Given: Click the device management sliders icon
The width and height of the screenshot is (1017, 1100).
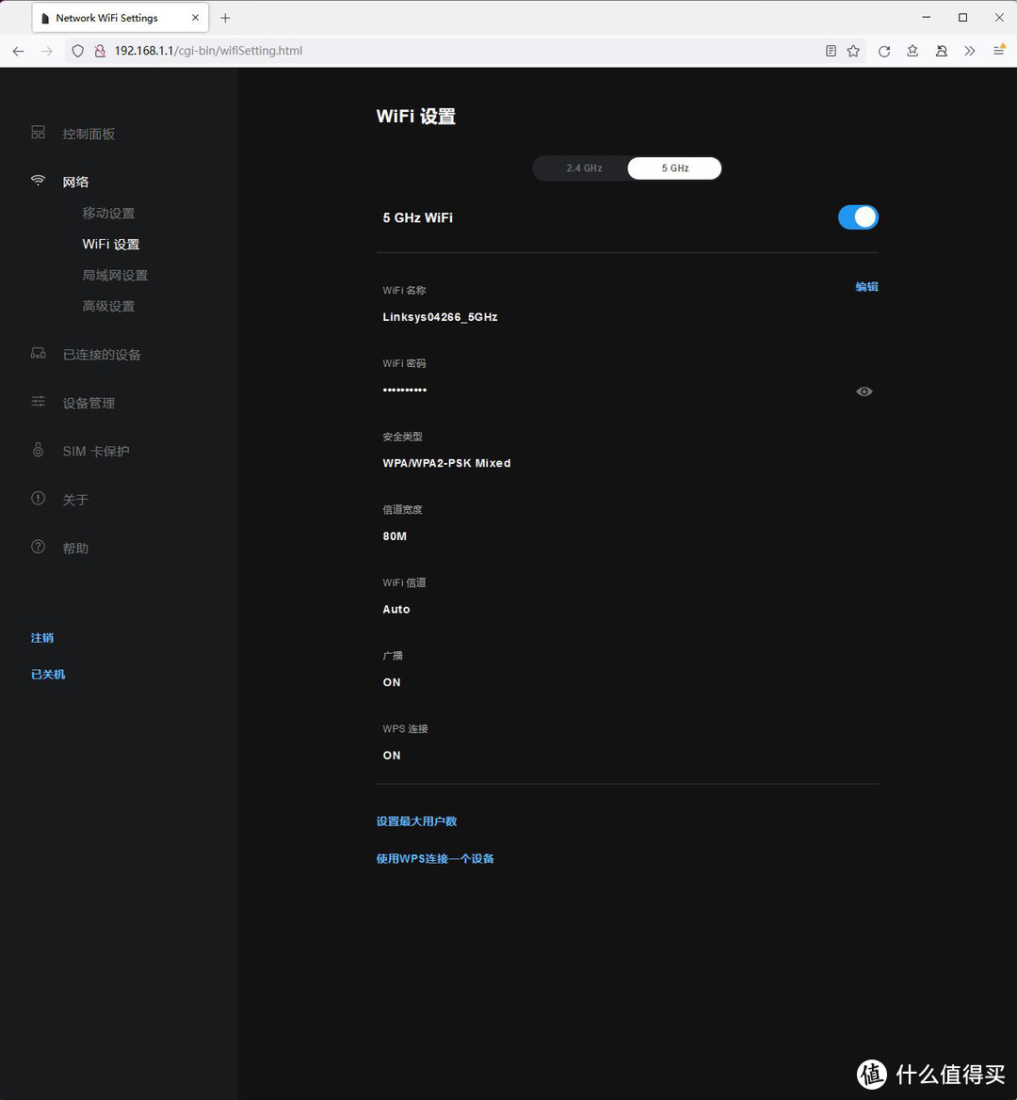Looking at the screenshot, I should click(x=38, y=401).
